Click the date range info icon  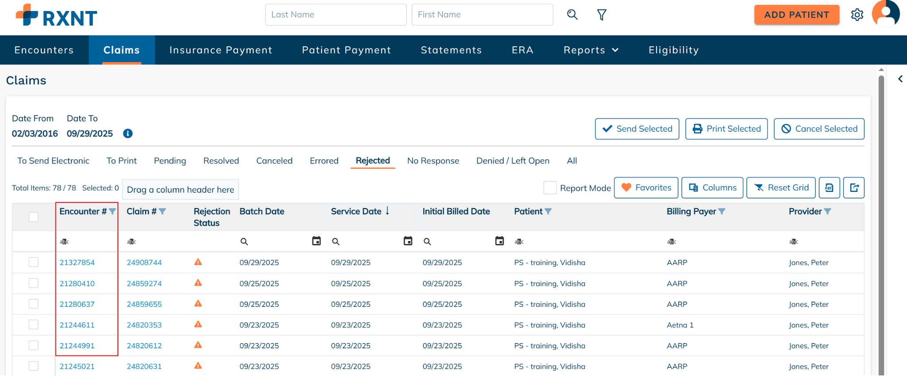coord(128,134)
